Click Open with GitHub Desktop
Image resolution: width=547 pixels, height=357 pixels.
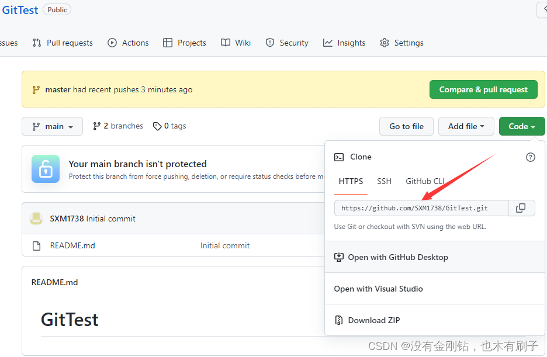point(435,257)
